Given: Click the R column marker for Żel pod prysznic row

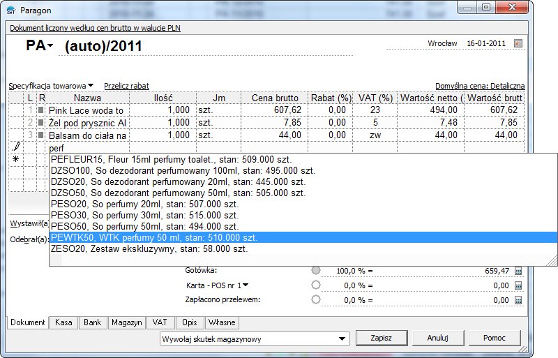Looking at the screenshot, I should [41, 123].
